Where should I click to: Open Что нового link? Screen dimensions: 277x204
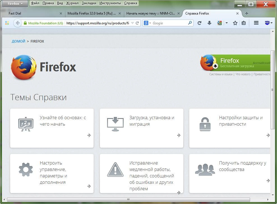tap(243, 74)
